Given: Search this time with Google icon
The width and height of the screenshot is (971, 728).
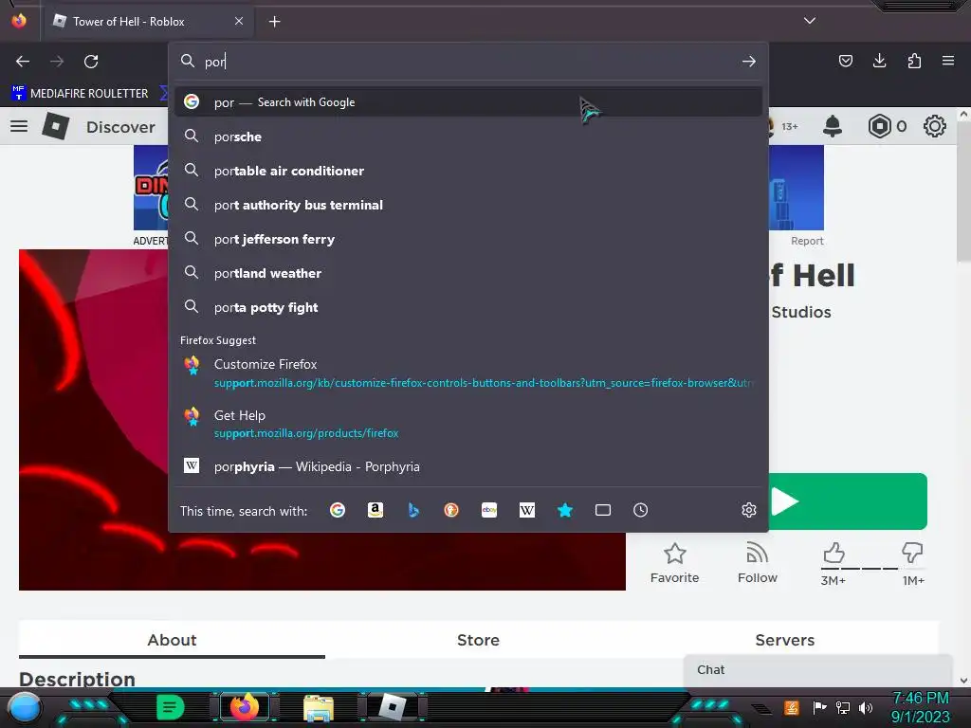Looking at the screenshot, I should coord(338,510).
